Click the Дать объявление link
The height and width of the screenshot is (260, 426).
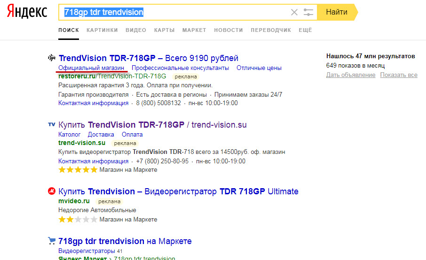pos(351,75)
